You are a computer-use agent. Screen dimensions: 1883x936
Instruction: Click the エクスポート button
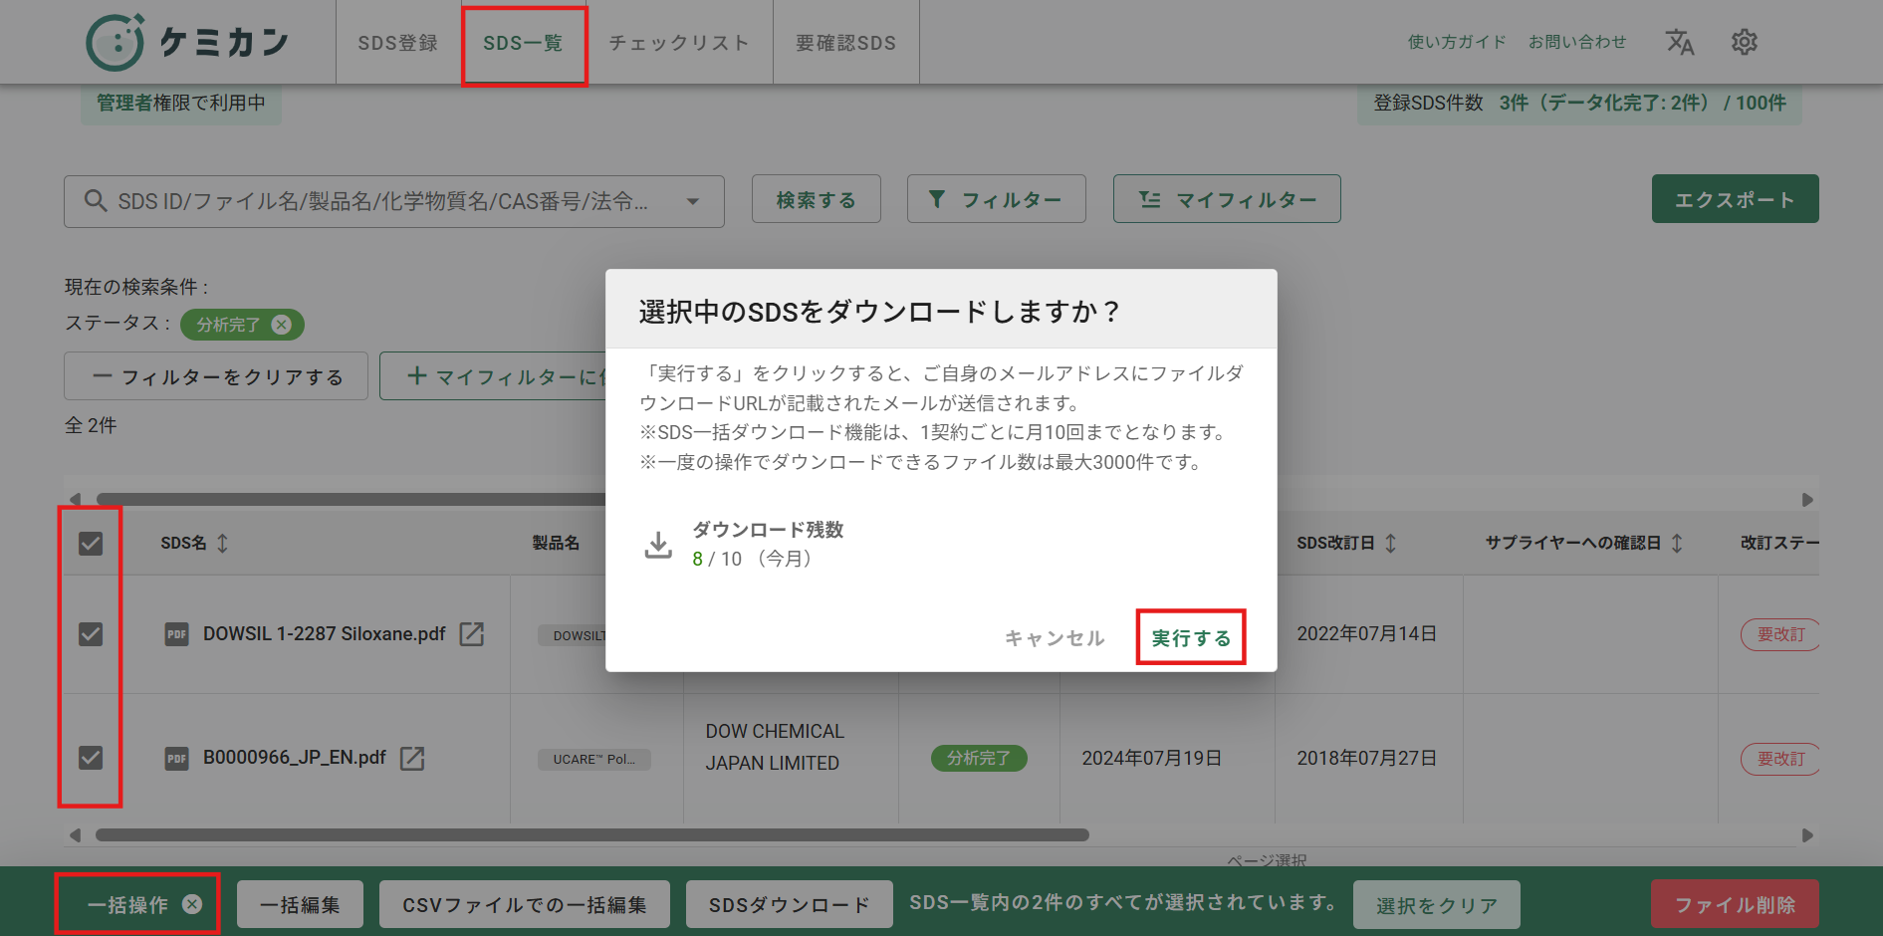pos(1736,199)
